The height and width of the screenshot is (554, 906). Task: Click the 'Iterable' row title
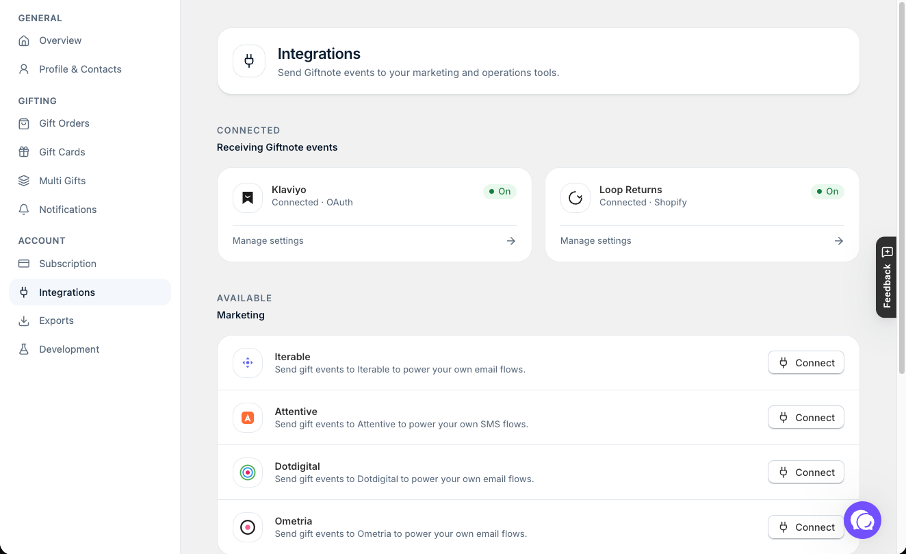293,357
